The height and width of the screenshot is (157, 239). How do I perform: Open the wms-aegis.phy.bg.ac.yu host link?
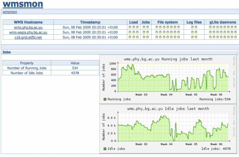(x=28, y=32)
